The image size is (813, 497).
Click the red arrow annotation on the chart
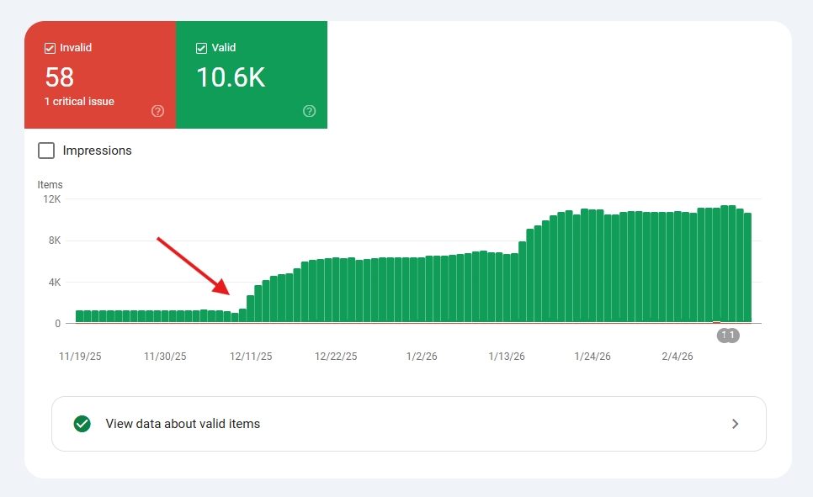(193, 266)
